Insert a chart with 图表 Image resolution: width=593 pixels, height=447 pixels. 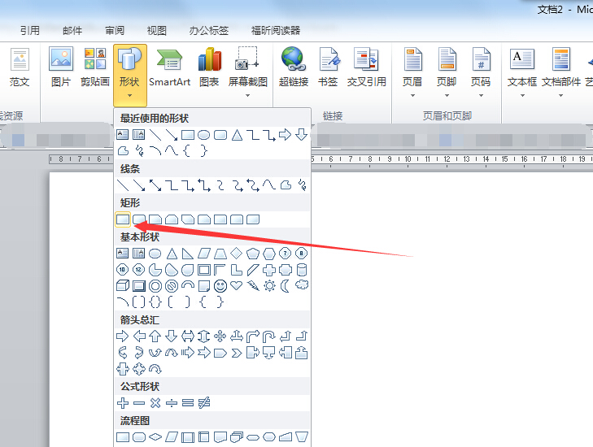(x=209, y=67)
